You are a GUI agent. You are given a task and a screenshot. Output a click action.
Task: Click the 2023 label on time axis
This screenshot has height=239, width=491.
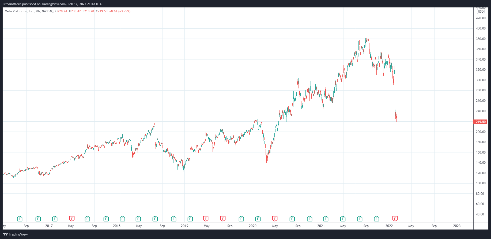457,226
